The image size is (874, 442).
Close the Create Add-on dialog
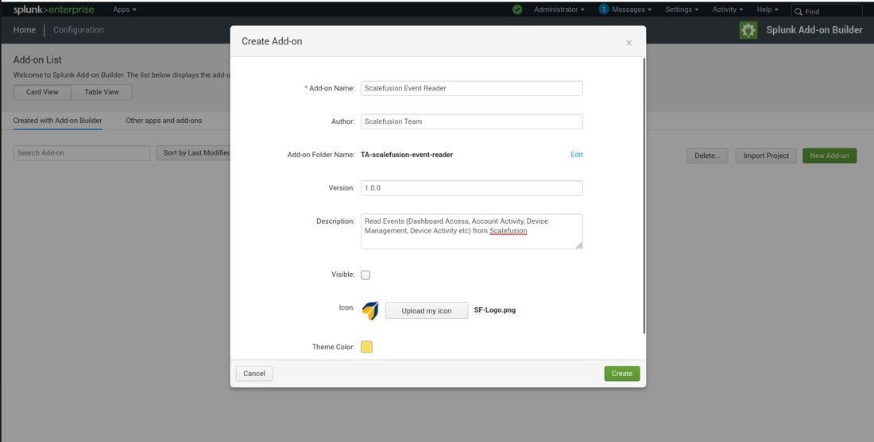(628, 42)
